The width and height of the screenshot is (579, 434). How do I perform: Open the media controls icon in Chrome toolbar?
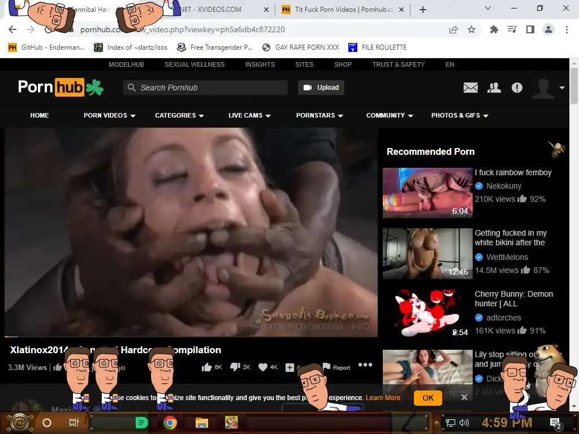click(x=512, y=29)
